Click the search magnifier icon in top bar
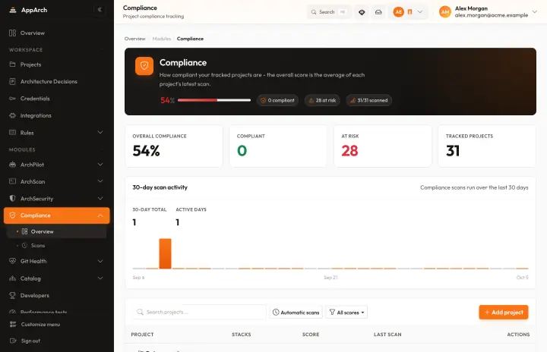Screen dimensions: 547x352 314,12
